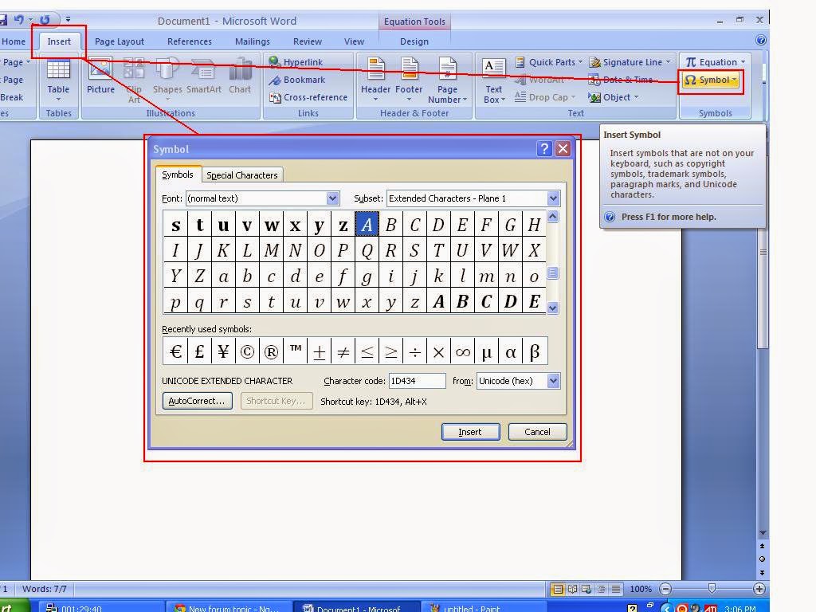Click the Character code input field
Screen dimensions: 816x612
[x=417, y=381]
